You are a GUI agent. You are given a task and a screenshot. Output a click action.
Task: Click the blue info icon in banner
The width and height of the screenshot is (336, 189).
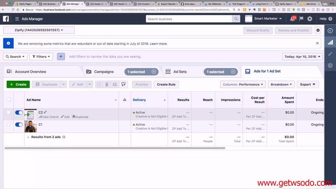(8, 43)
